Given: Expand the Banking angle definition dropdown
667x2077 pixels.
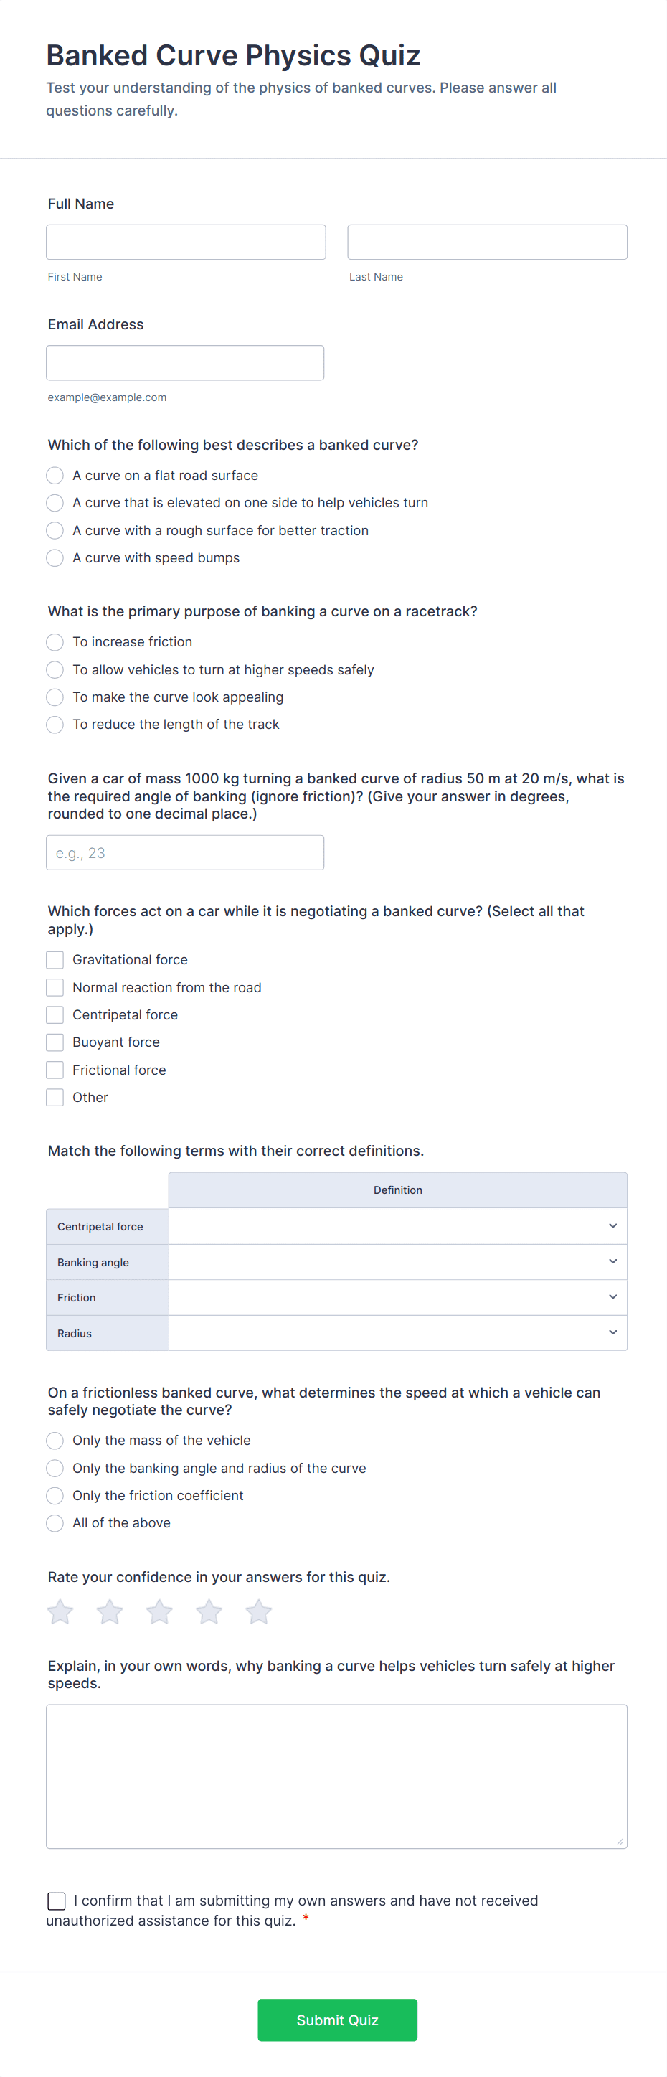Looking at the screenshot, I should (x=397, y=1262).
